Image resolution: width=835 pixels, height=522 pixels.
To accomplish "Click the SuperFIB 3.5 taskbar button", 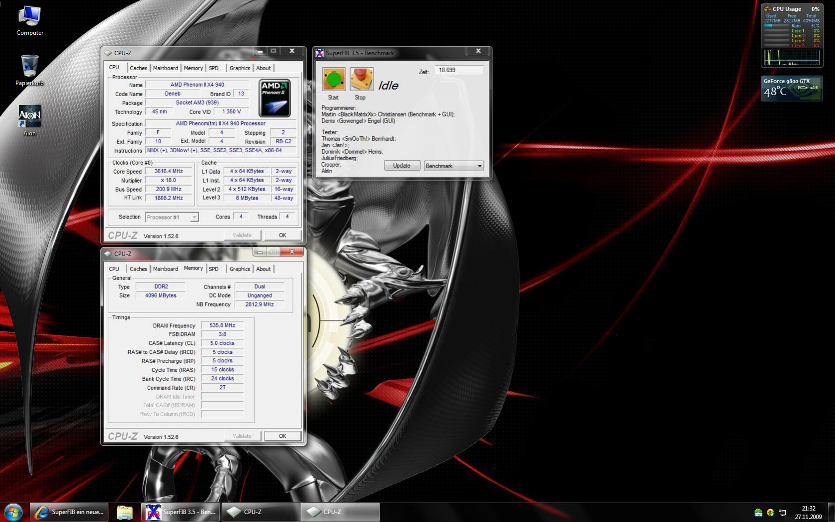I will (182, 512).
